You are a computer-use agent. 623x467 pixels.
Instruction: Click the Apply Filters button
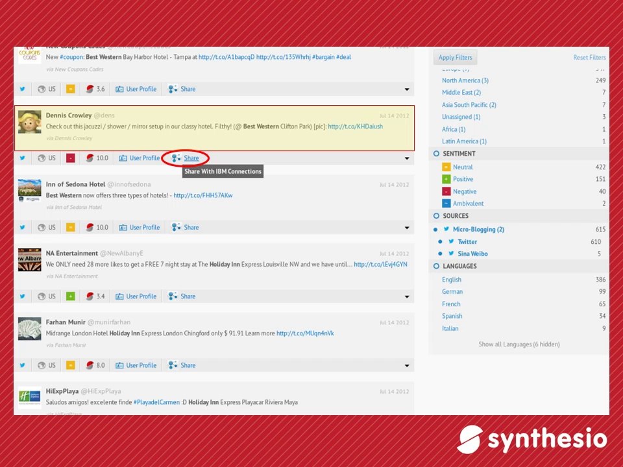point(456,57)
